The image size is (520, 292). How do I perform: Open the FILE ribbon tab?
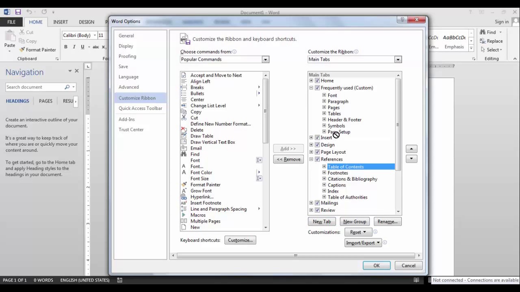click(11, 22)
